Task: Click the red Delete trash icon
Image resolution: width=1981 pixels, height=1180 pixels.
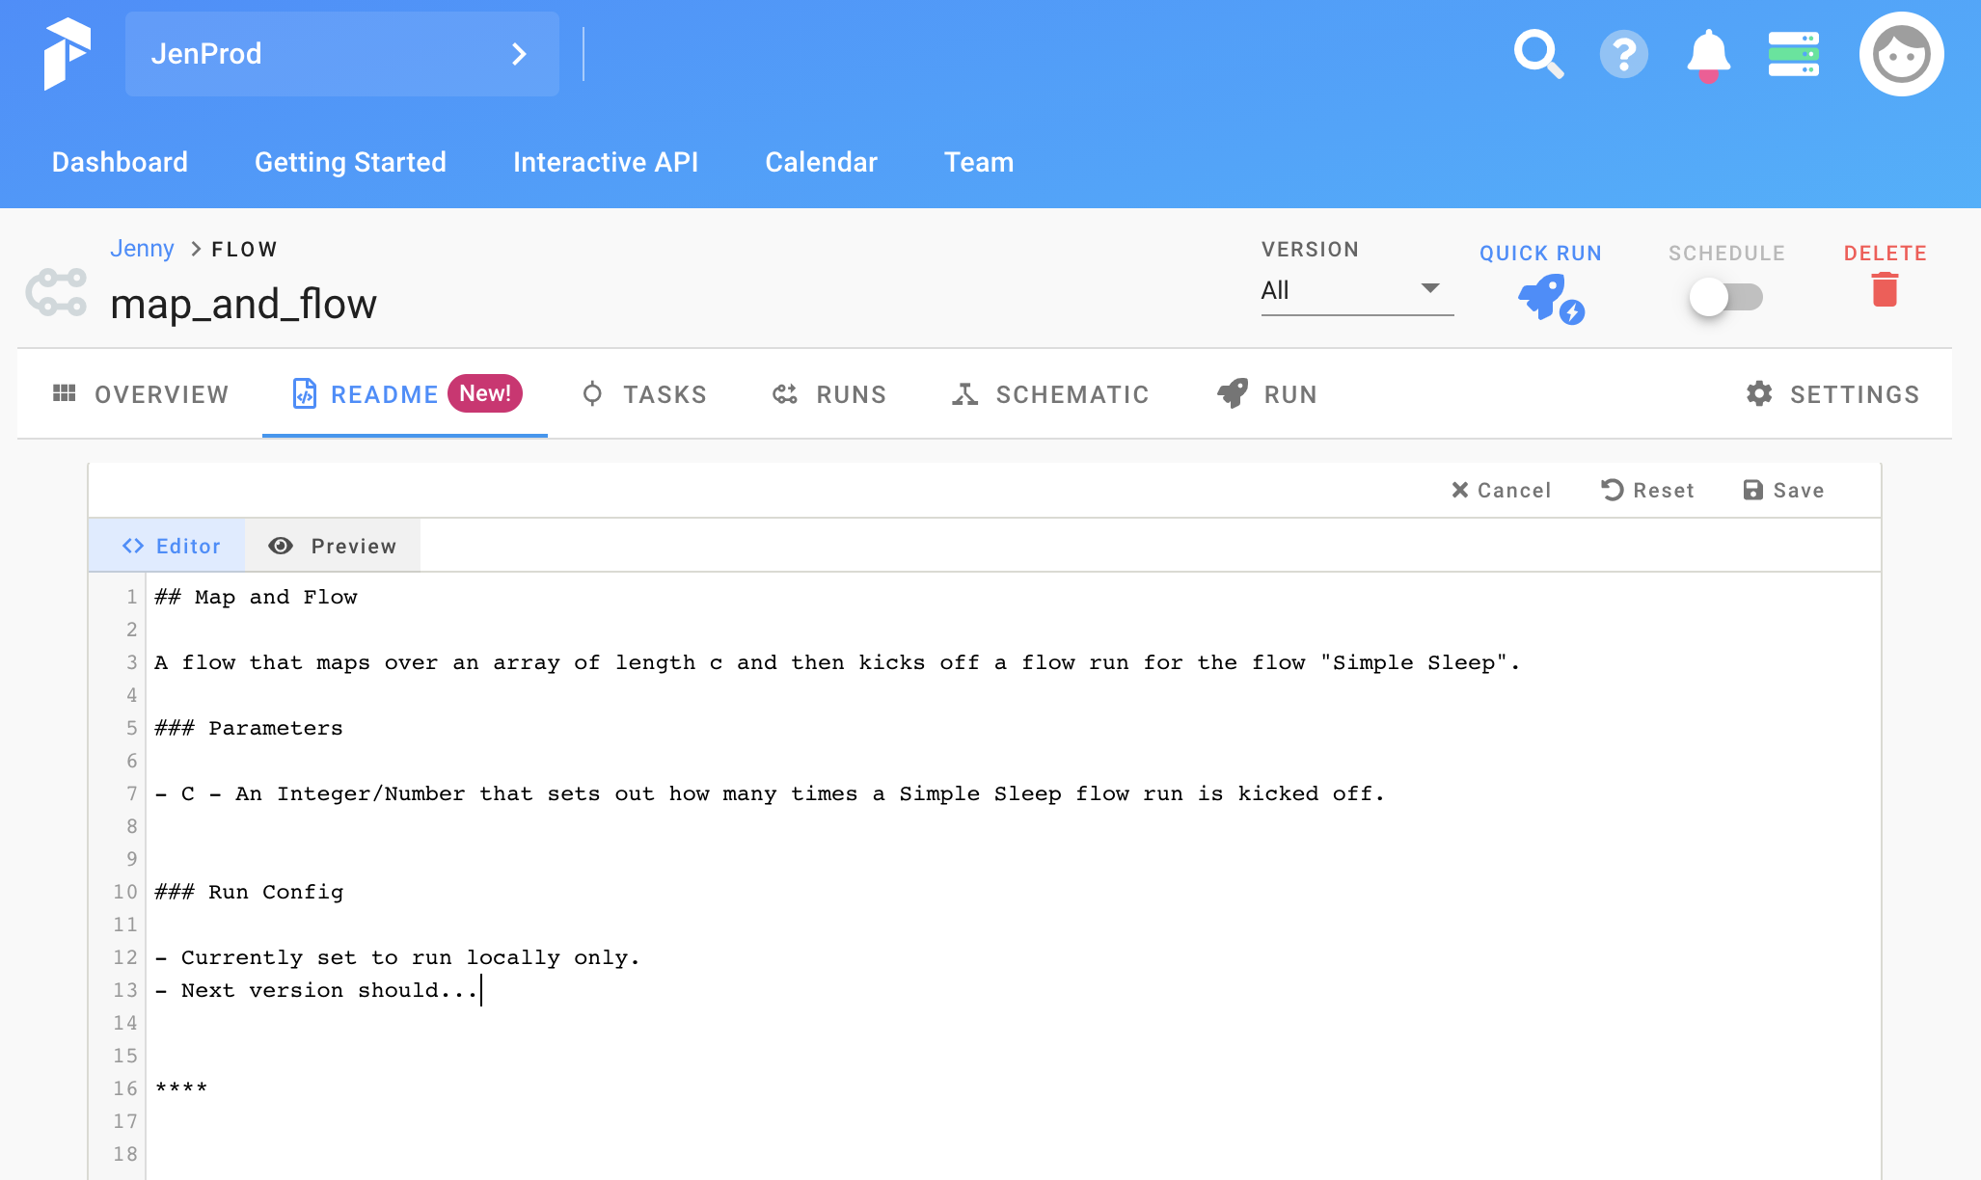Action: click(x=1885, y=289)
